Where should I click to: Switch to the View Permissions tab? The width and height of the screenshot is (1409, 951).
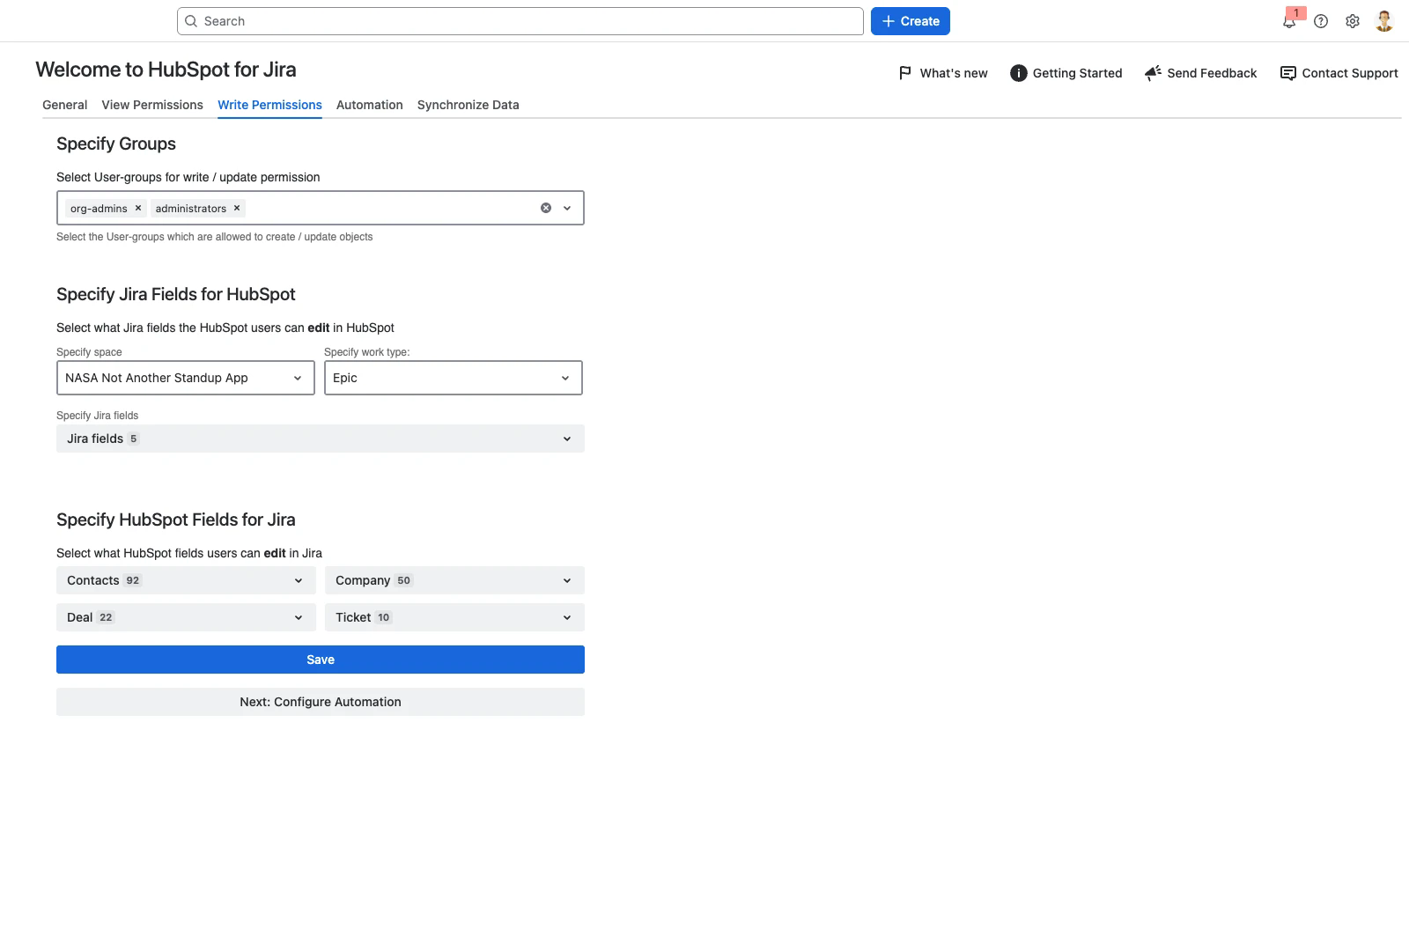(152, 105)
